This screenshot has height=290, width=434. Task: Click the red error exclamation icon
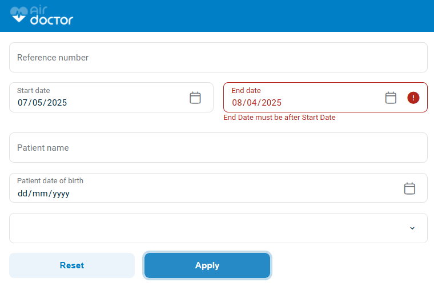413,98
